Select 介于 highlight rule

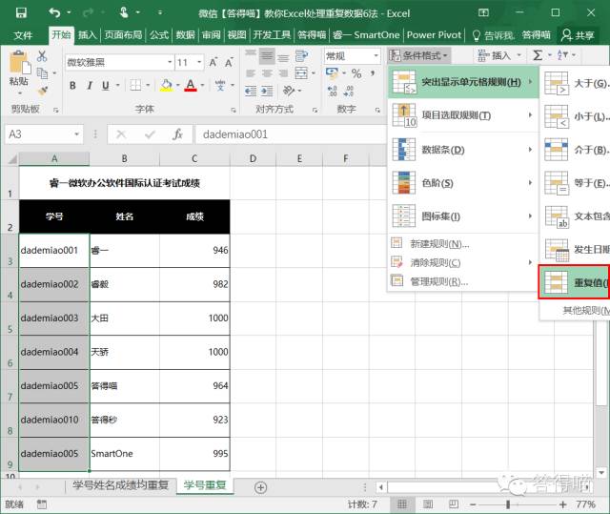click(576, 150)
